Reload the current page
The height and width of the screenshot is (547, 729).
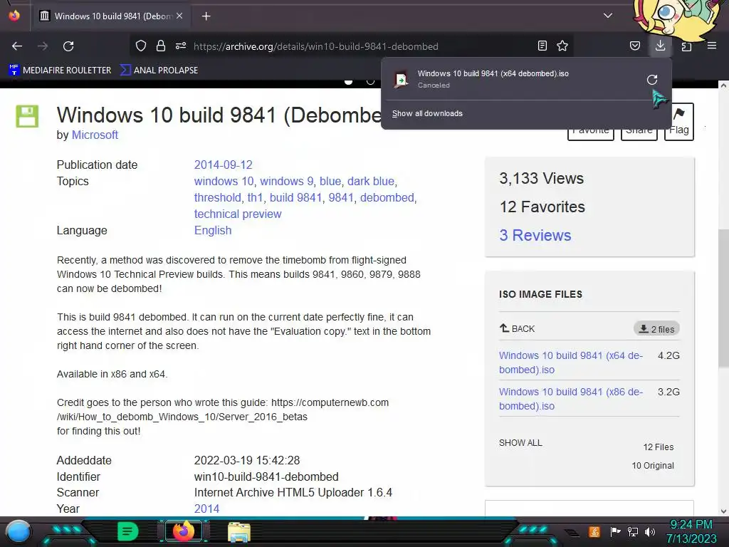(x=68, y=46)
